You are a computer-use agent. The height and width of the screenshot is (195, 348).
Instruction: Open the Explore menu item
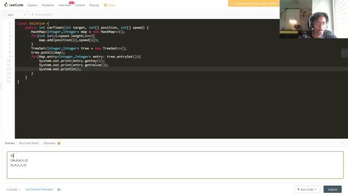(33, 5)
